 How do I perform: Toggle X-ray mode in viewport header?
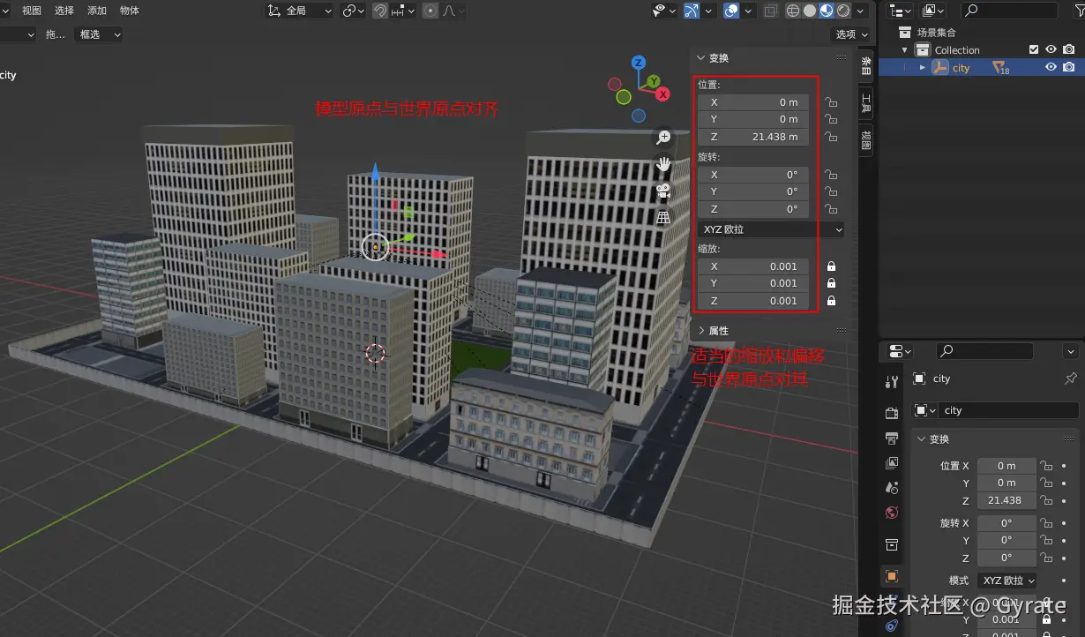pos(770,11)
